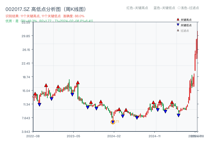Select the orange T1 label
This screenshot has height=164, width=219.
[117, 122]
